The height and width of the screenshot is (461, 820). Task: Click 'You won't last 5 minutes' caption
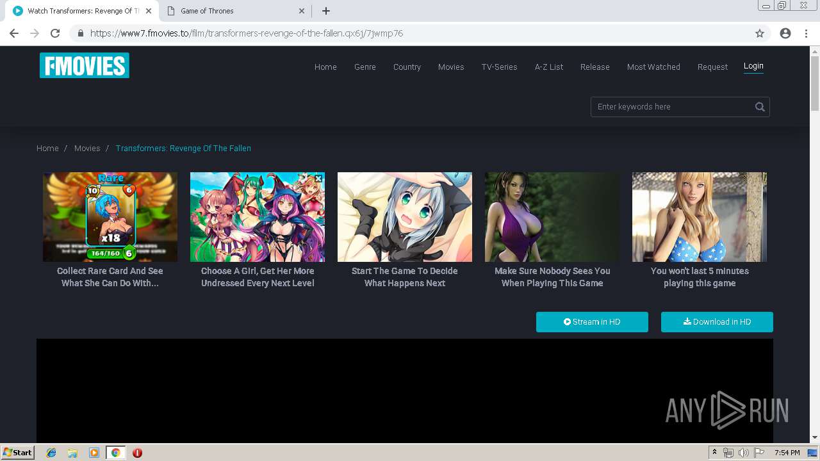coord(700,277)
